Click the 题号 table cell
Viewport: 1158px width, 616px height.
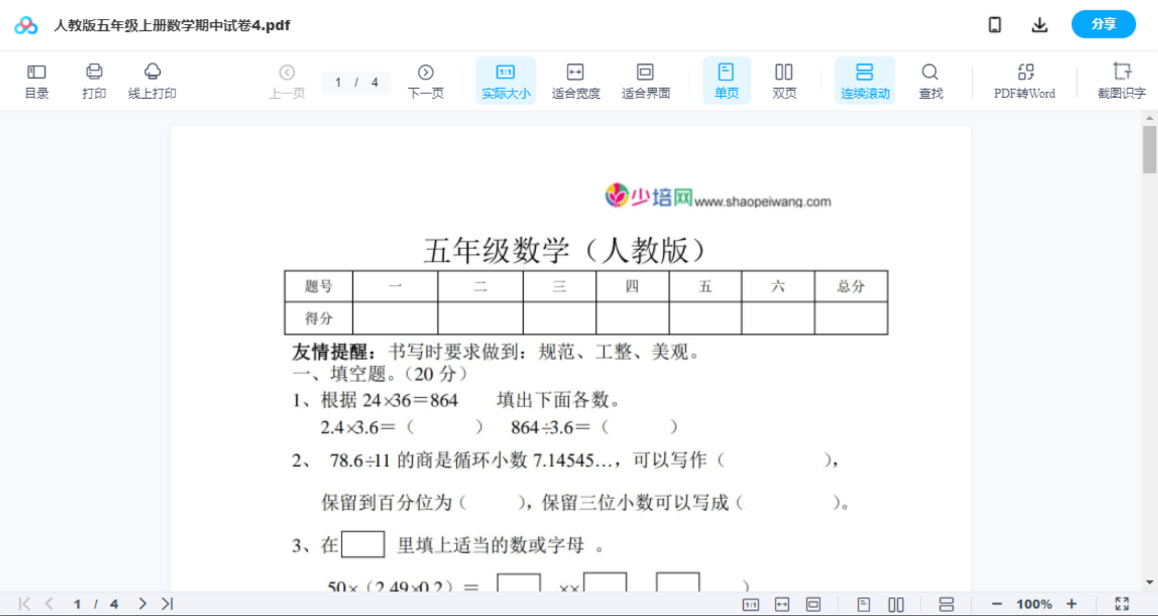[319, 287]
